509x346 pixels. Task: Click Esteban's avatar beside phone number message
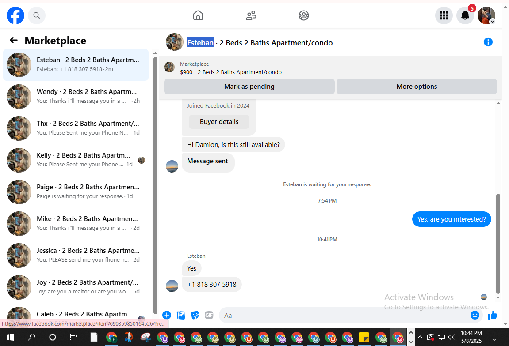[172, 286]
